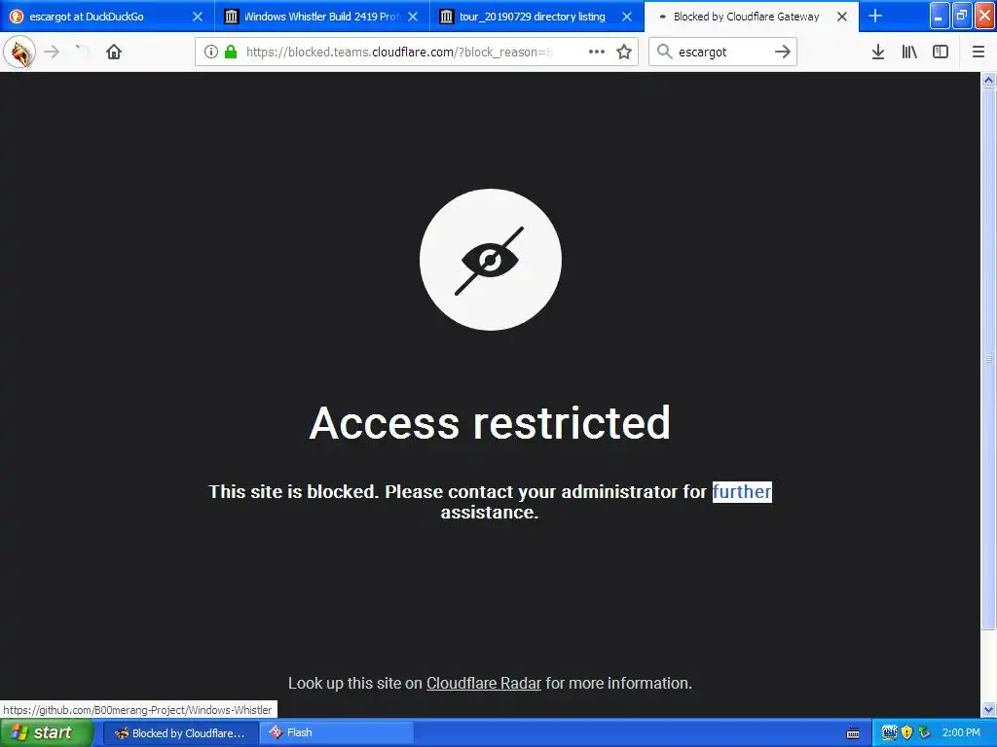Select the Flash taskbar item
Viewport: 997px width, 747px height.
coord(337,733)
